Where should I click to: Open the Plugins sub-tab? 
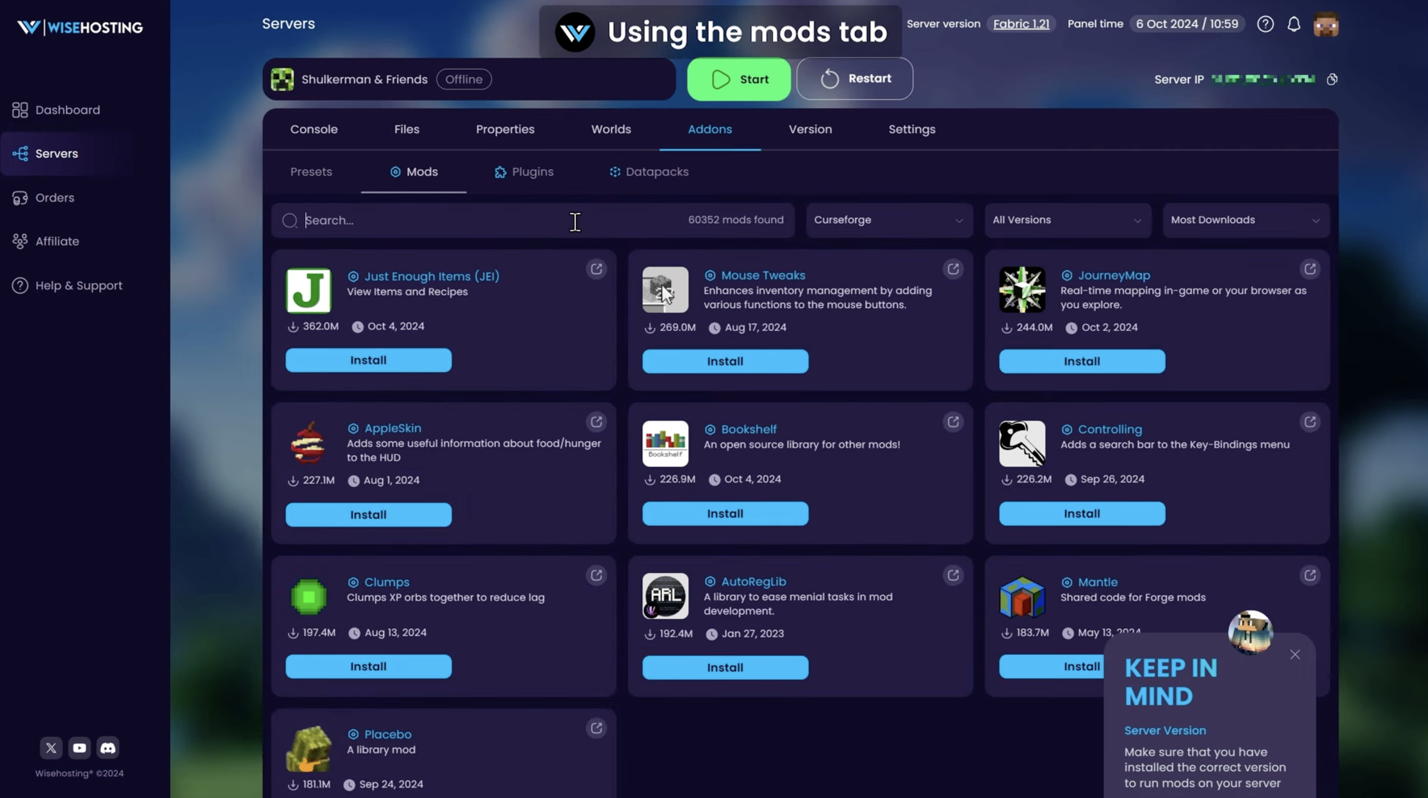click(524, 172)
